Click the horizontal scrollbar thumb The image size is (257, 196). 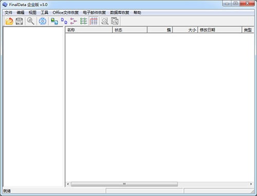(124, 184)
